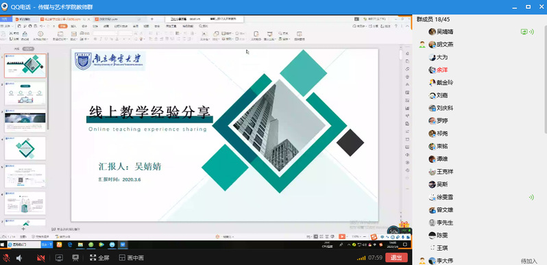
Task: Click the presentation board icon beside screen share
Action: pyautogui.click(x=75, y=258)
